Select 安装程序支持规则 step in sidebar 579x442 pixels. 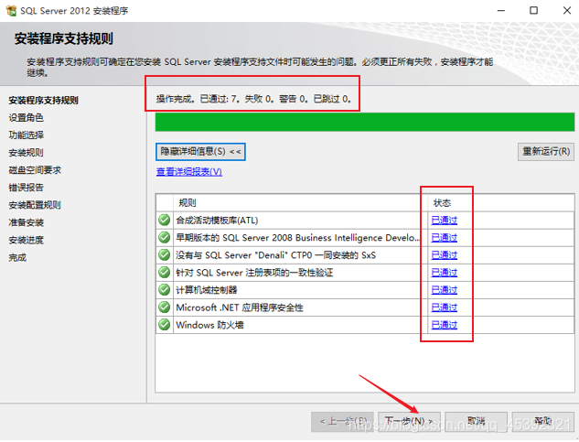(44, 100)
